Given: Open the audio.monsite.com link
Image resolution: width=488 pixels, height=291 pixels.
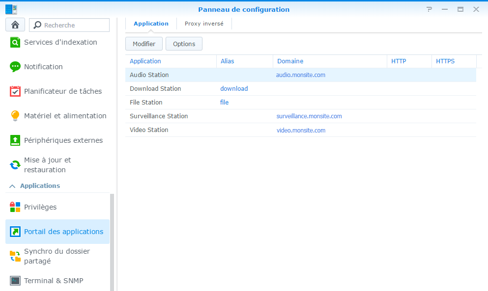Looking at the screenshot, I should click(x=301, y=75).
